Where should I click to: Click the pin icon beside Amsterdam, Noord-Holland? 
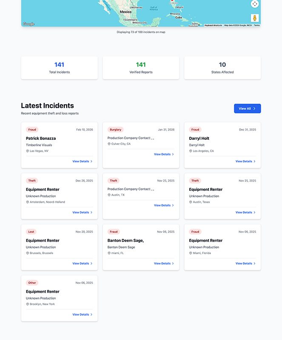point(28,202)
